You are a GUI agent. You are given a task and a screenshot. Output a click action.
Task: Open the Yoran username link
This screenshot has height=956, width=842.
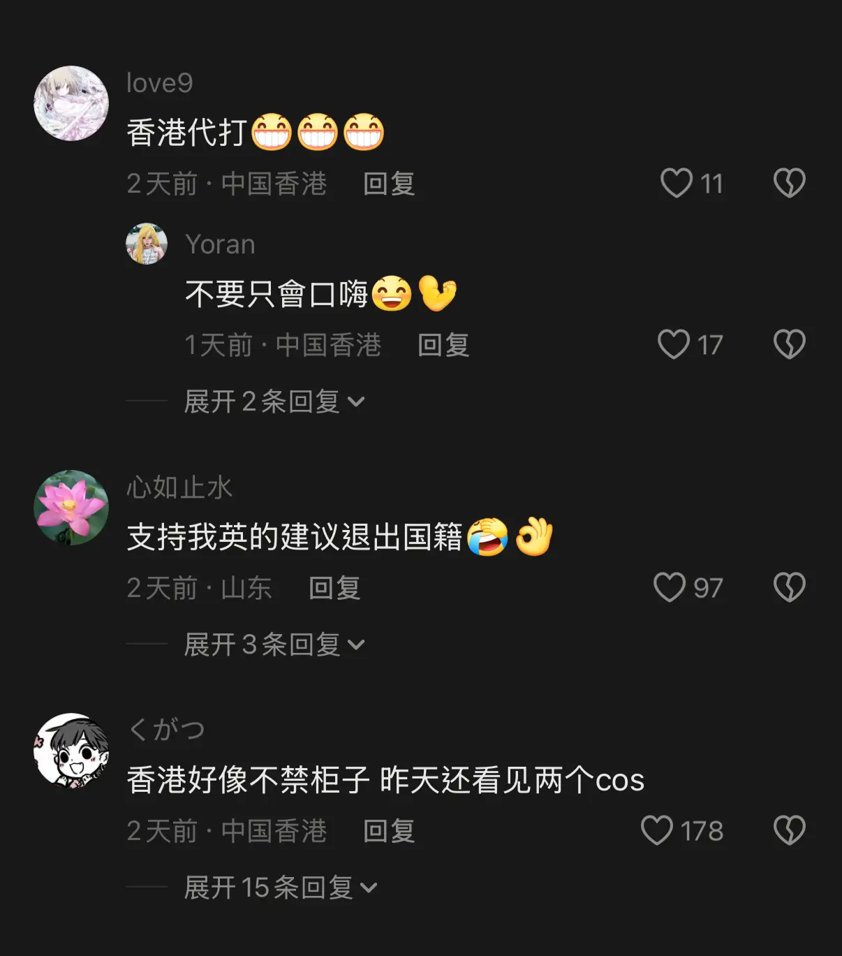(x=220, y=244)
